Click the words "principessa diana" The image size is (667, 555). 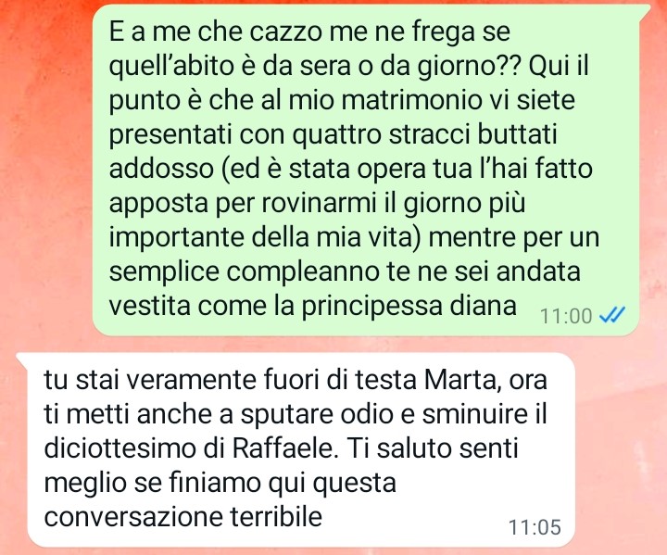coord(409,307)
